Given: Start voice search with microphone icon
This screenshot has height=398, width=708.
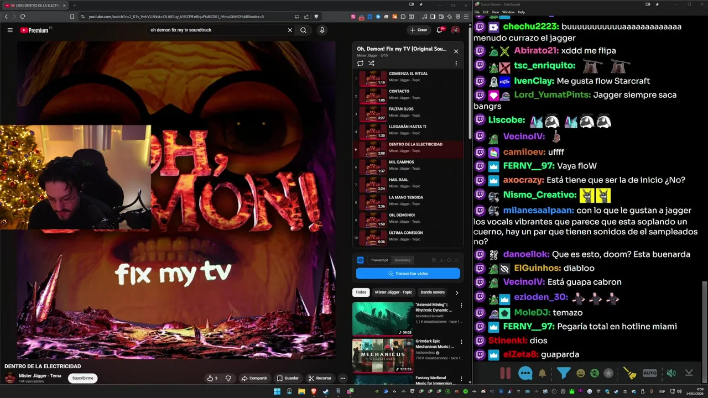Looking at the screenshot, I should click(x=322, y=30).
